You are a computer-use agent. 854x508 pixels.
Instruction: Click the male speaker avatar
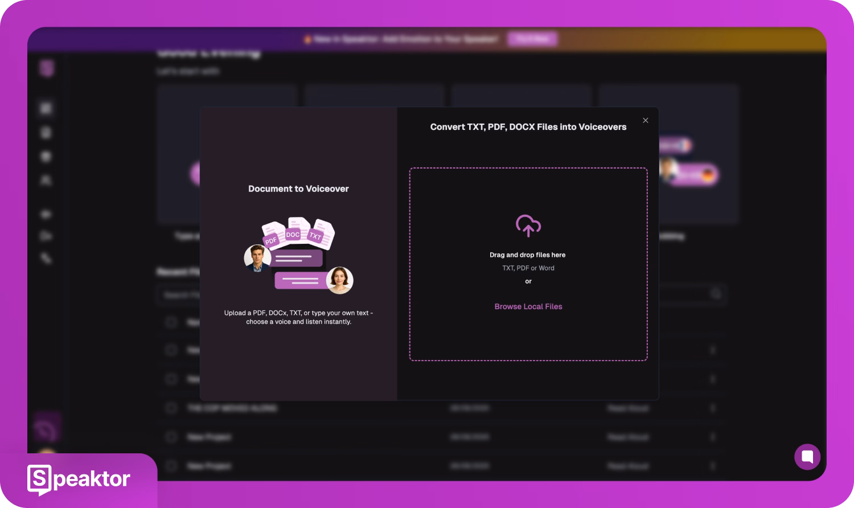tap(257, 258)
